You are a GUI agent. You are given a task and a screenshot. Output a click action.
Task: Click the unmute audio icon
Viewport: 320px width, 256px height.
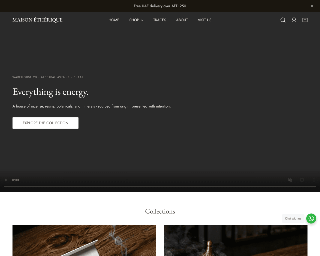coord(289,180)
